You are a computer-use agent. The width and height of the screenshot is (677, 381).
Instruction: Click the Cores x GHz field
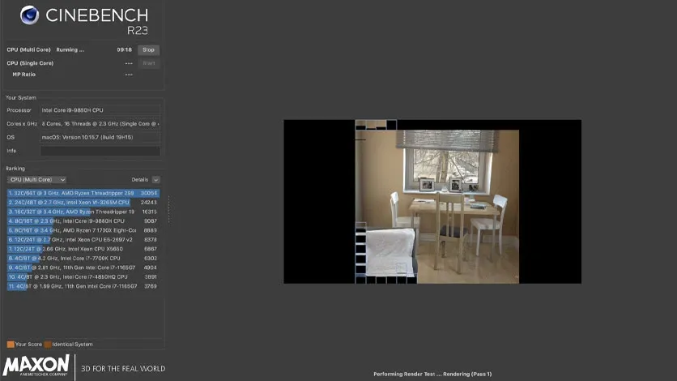100,123
